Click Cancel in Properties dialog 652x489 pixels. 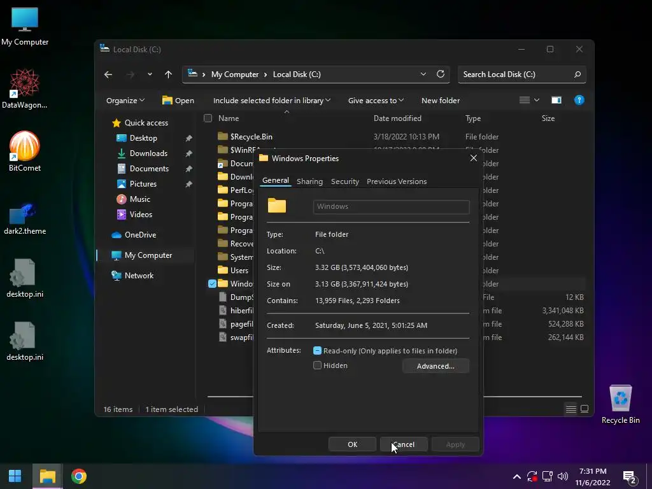coord(403,444)
